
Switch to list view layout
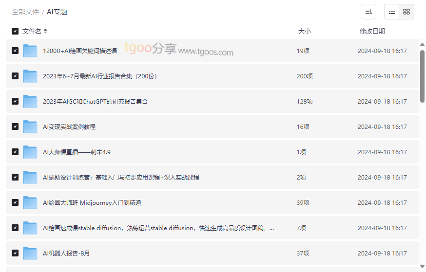392,12
